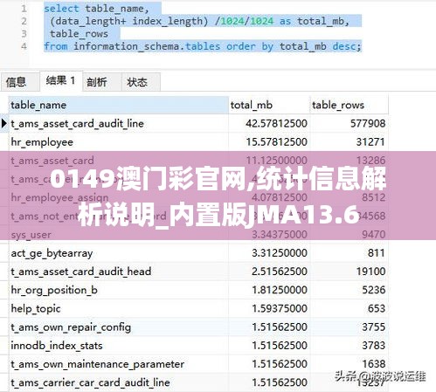Click the act_ge_bytearray cell
The width and height of the screenshot is (436, 392).
click(118, 253)
